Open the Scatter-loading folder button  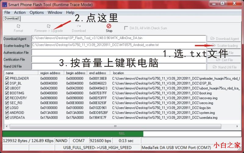pyautogui.click(x=224, y=46)
